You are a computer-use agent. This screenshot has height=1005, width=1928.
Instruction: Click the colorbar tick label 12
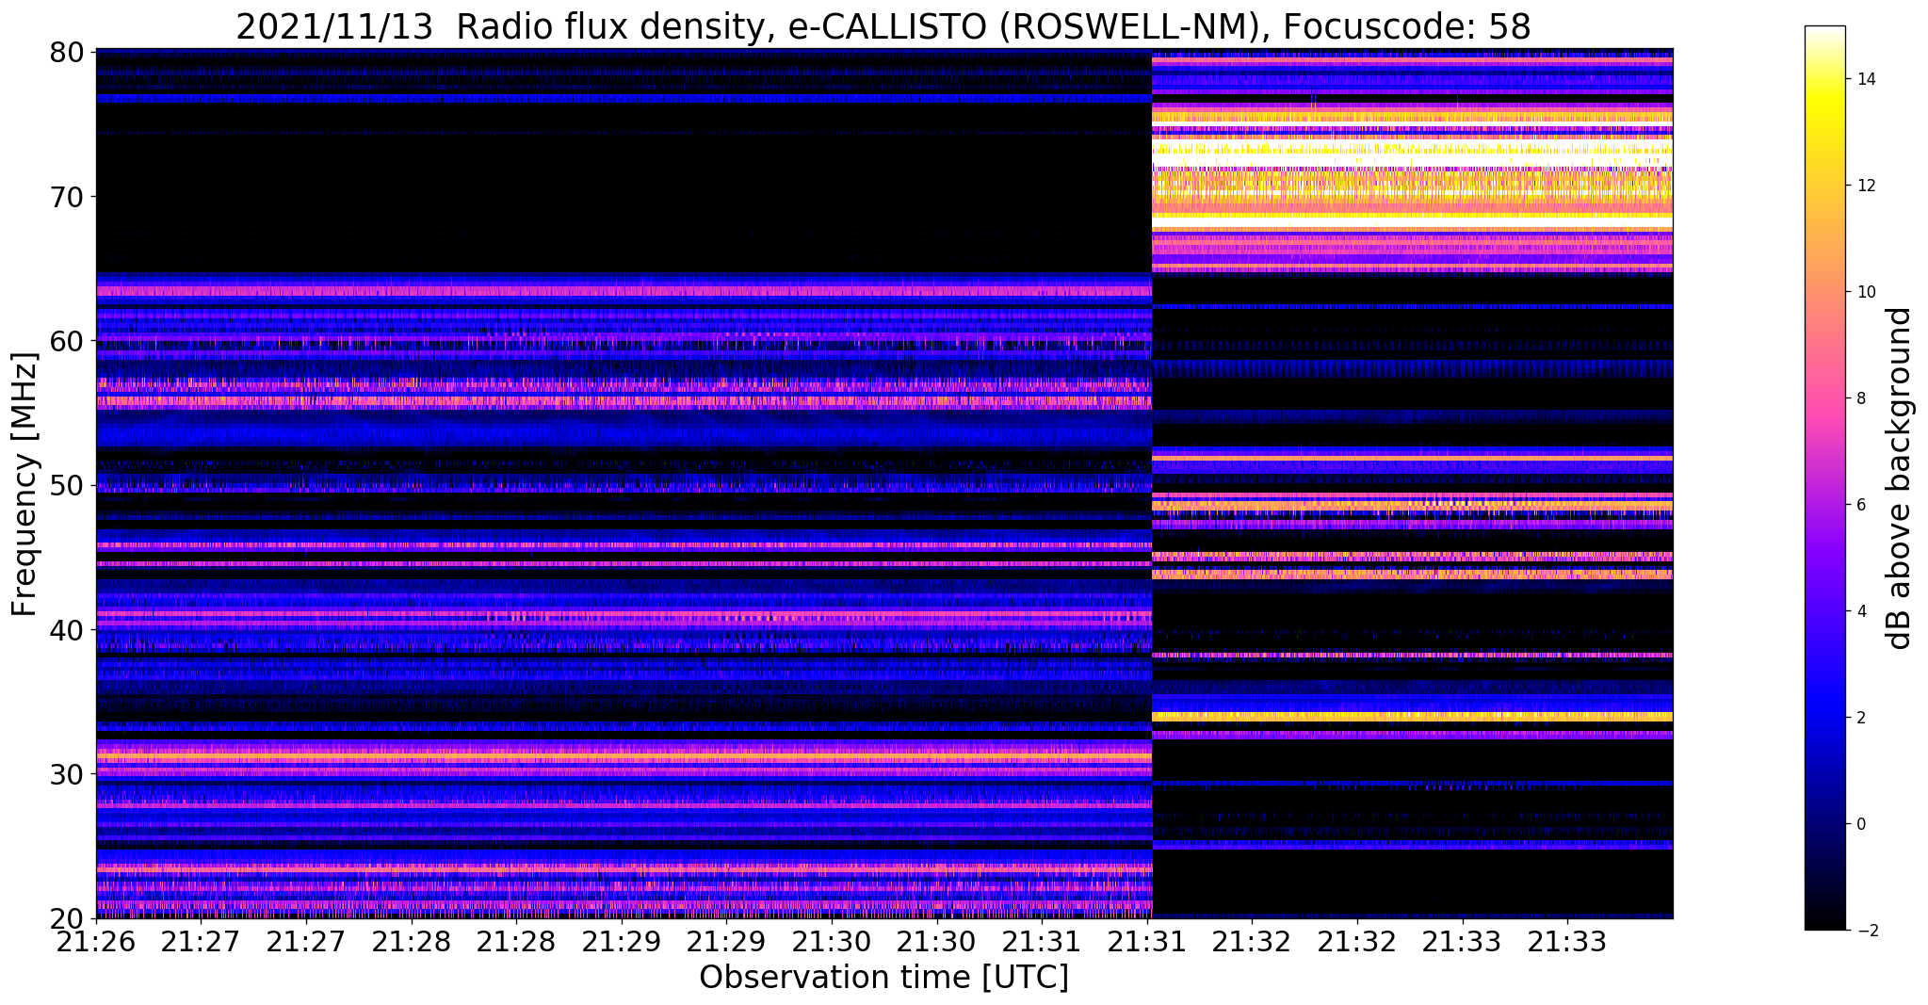pyautogui.click(x=1866, y=186)
